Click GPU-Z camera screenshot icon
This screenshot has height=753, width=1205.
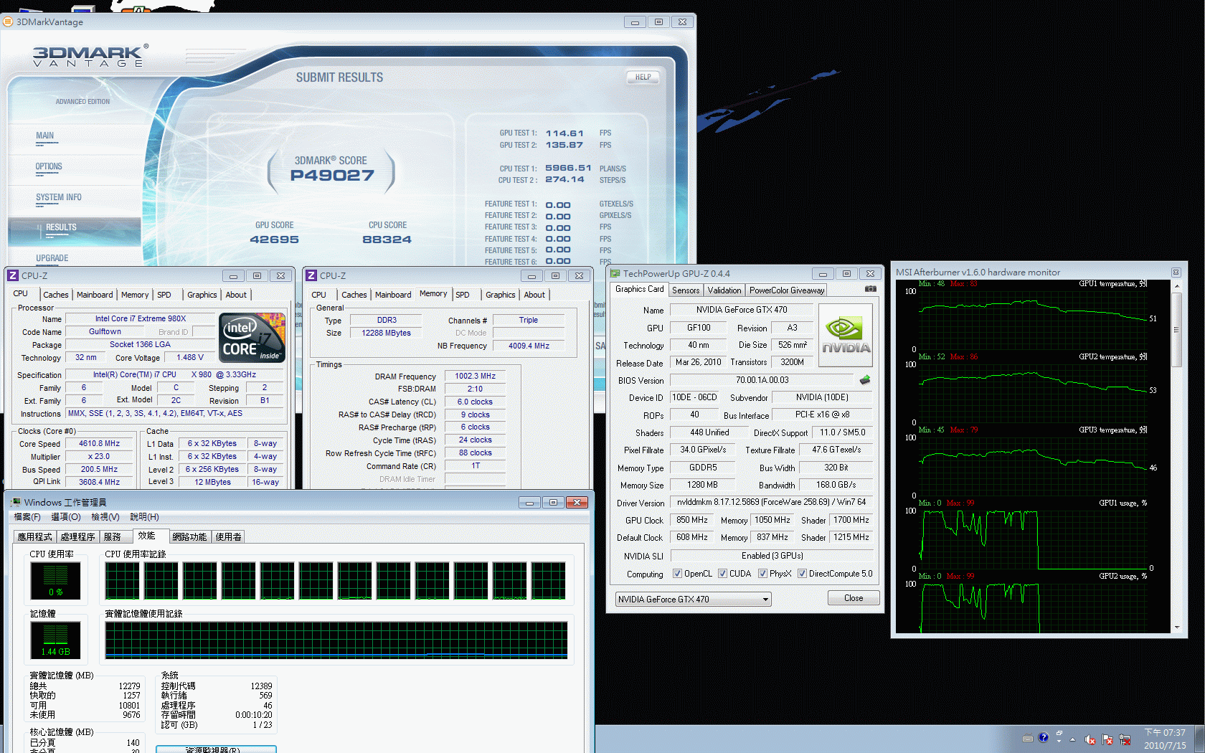[870, 289]
